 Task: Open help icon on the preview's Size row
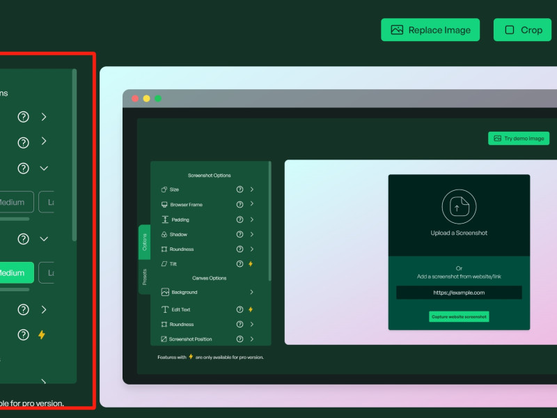pos(240,189)
